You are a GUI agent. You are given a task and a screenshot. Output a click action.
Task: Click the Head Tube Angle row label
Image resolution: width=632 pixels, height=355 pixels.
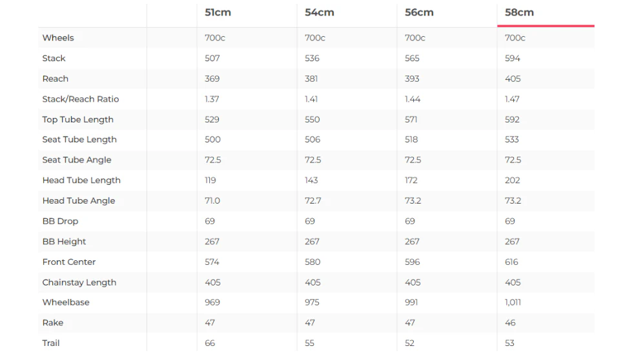coord(79,201)
